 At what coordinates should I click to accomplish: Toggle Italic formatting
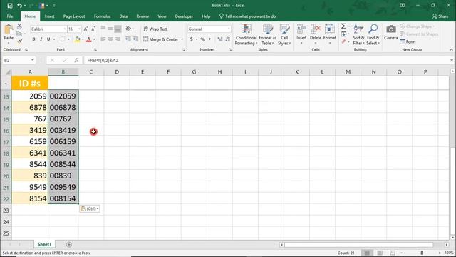click(41, 39)
